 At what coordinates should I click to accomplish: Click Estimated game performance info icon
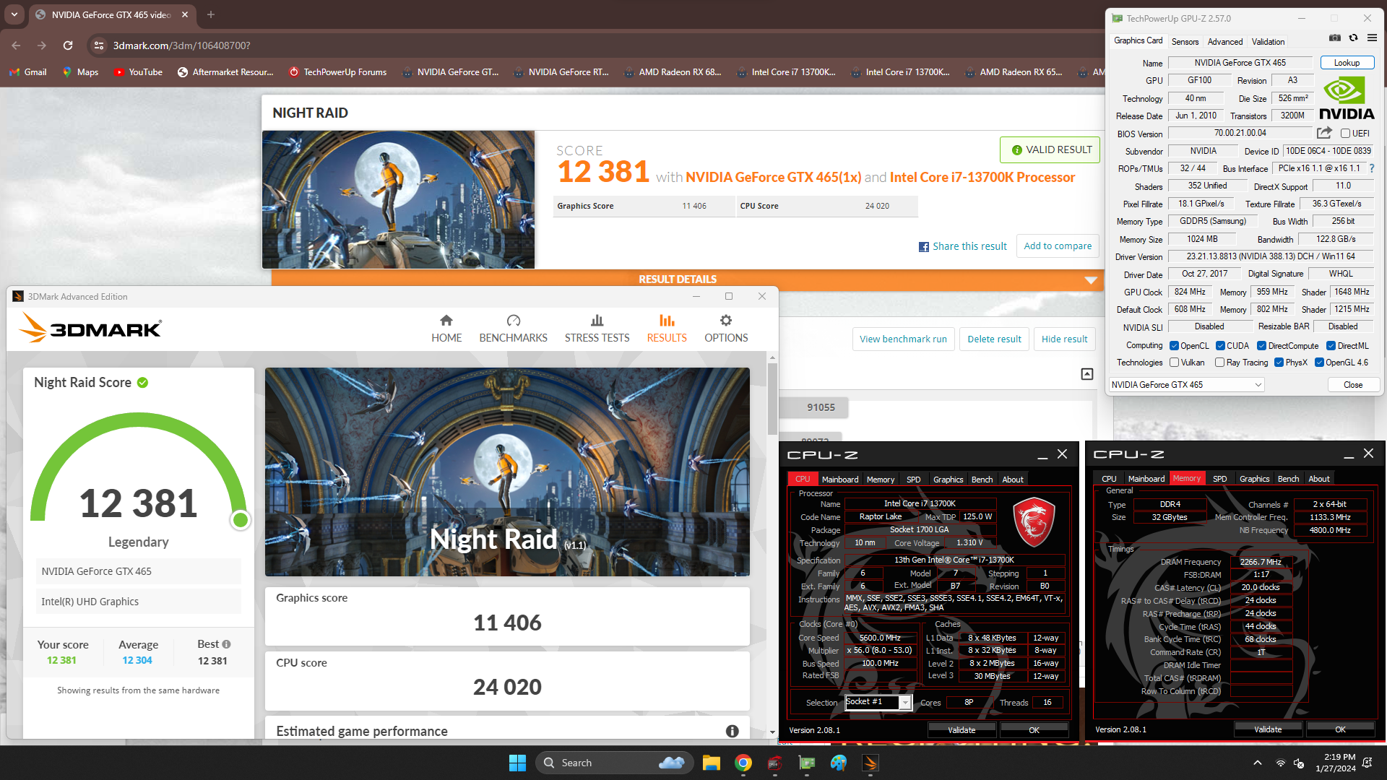(x=732, y=731)
